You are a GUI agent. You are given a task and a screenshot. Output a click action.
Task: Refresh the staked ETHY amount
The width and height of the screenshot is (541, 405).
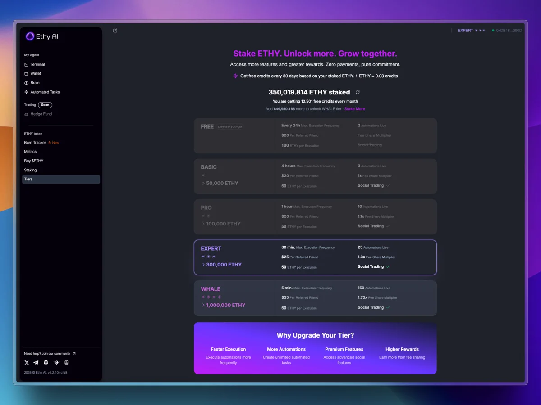point(358,92)
